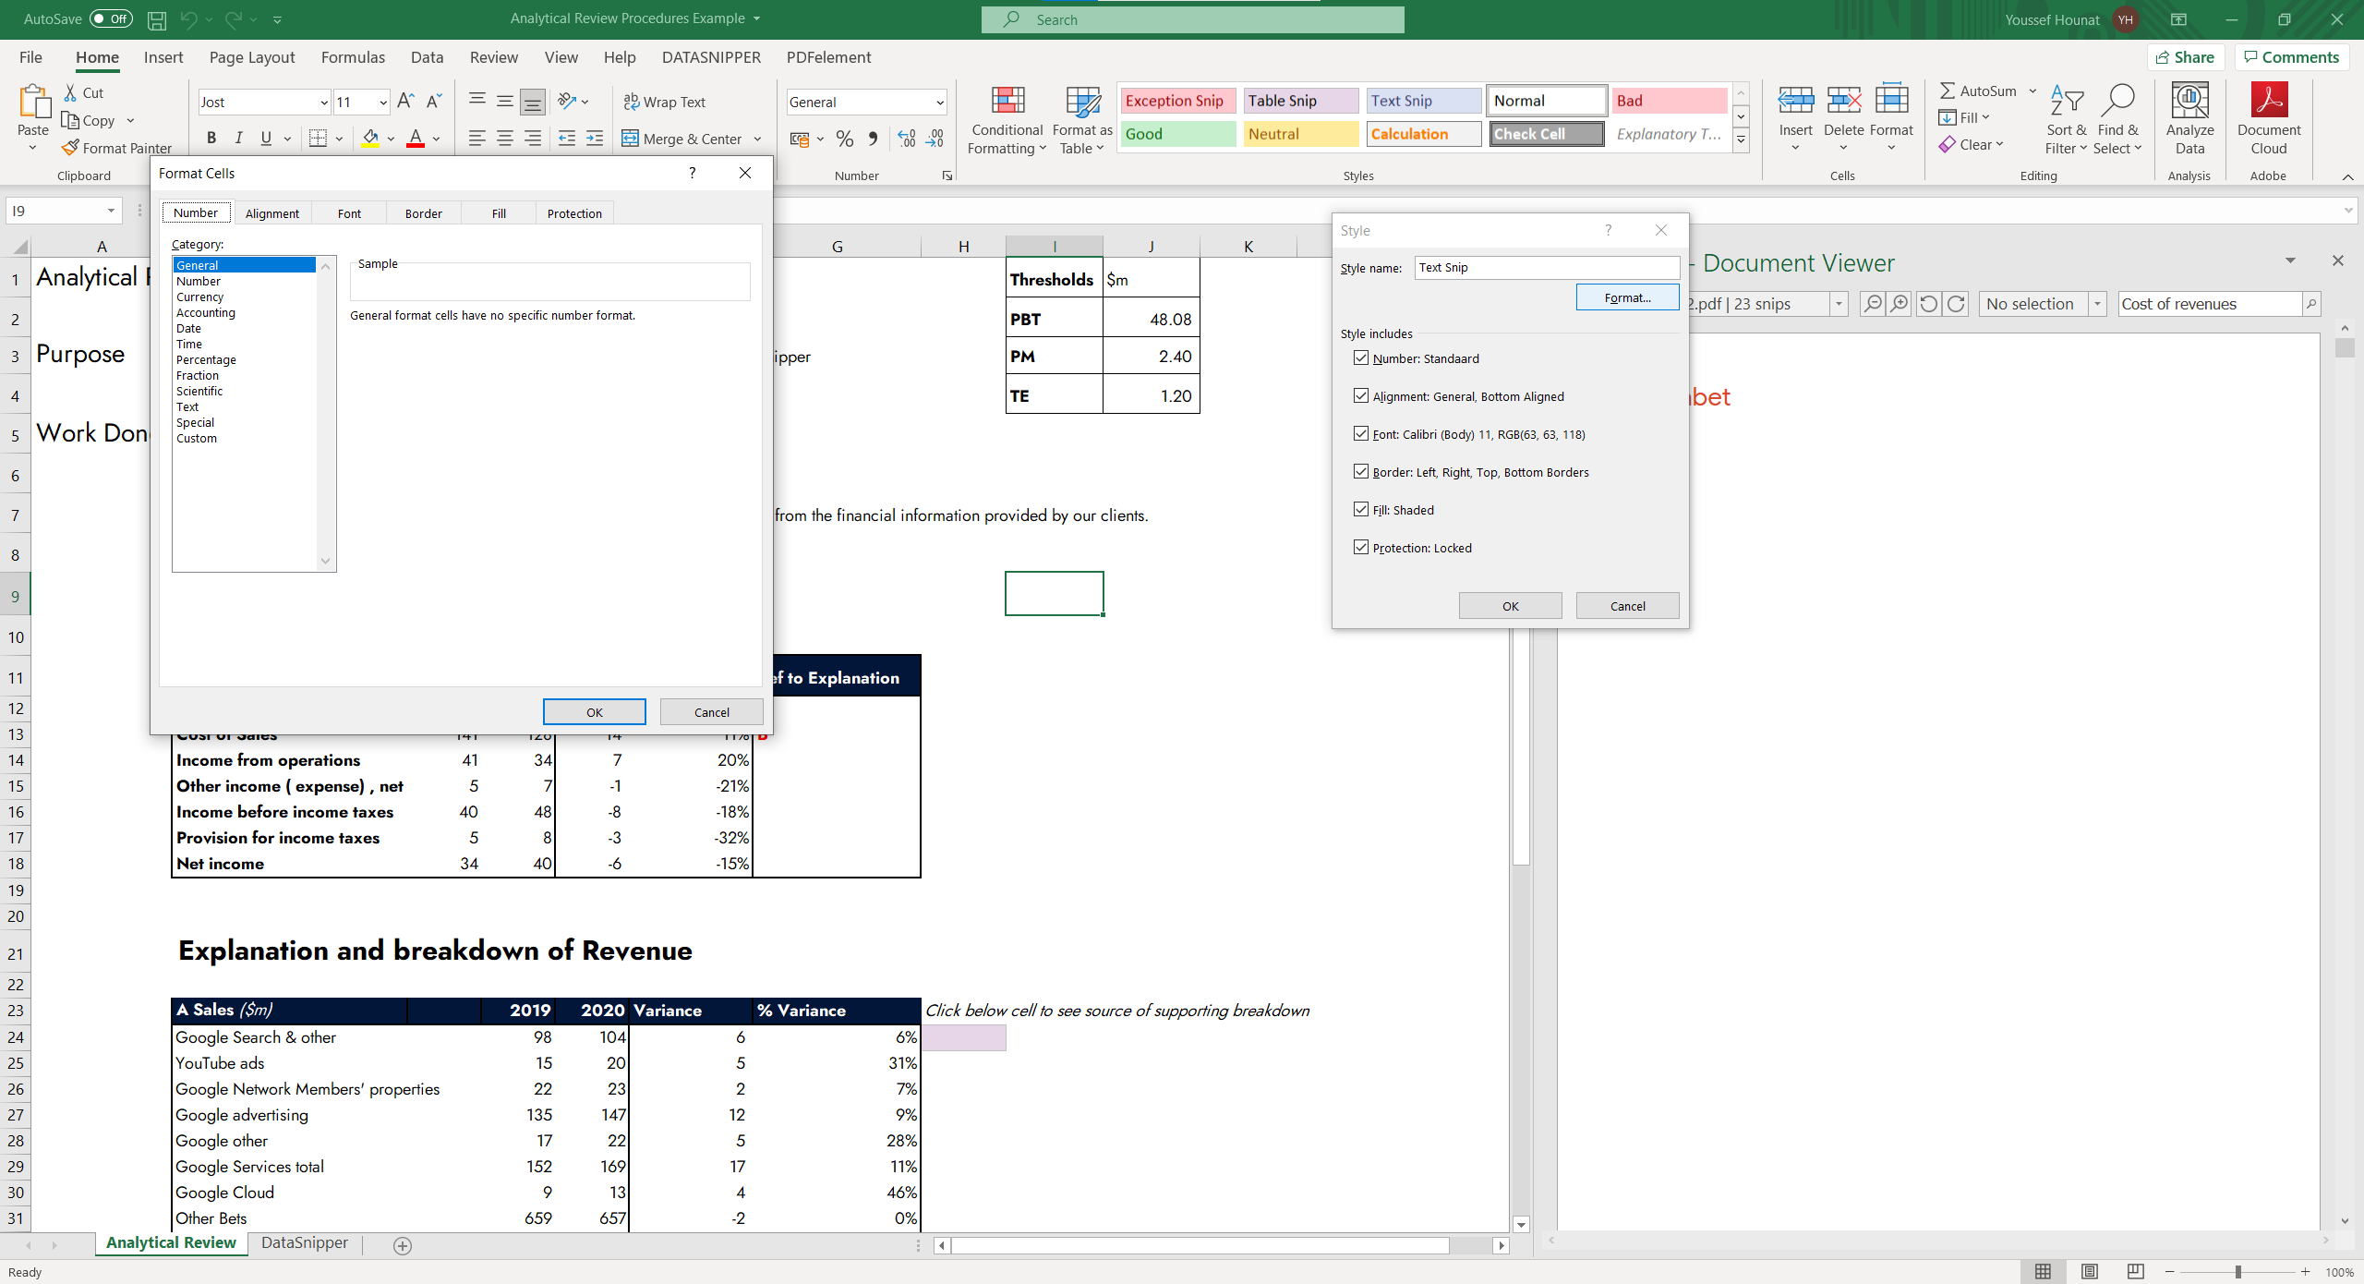Open the General number format dropdown
2364x1284 pixels.
pyautogui.click(x=939, y=103)
